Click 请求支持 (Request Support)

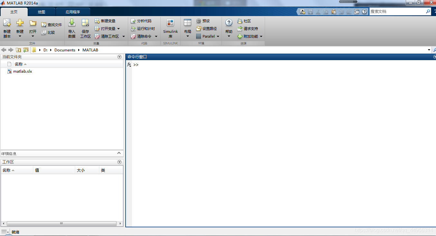point(248,29)
